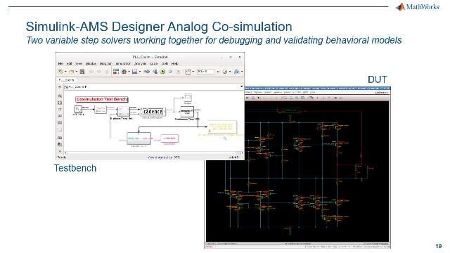Click the Fit to View palette icon
The image size is (450, 253).
60,103
